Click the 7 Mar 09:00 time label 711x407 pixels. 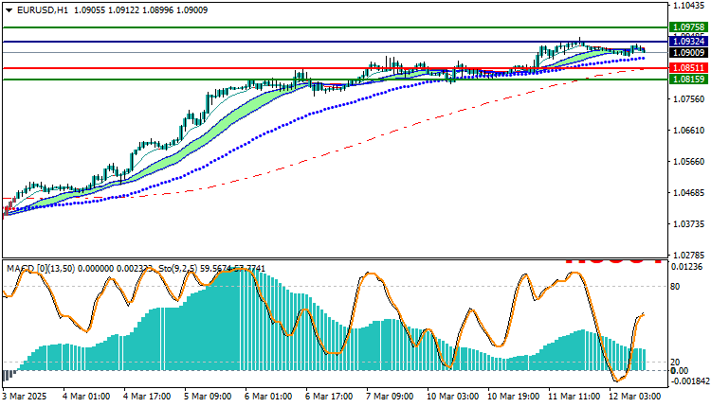[x=390, y=397]
